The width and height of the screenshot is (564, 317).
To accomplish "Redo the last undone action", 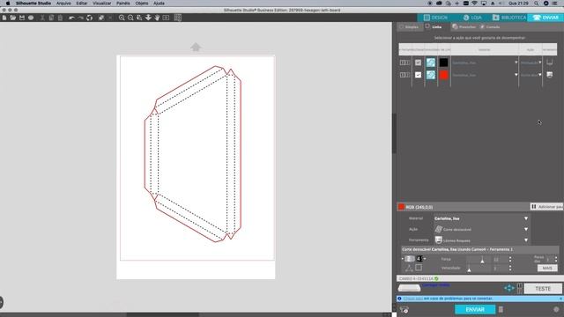I will pyautogui.click(x=81, y=18).
